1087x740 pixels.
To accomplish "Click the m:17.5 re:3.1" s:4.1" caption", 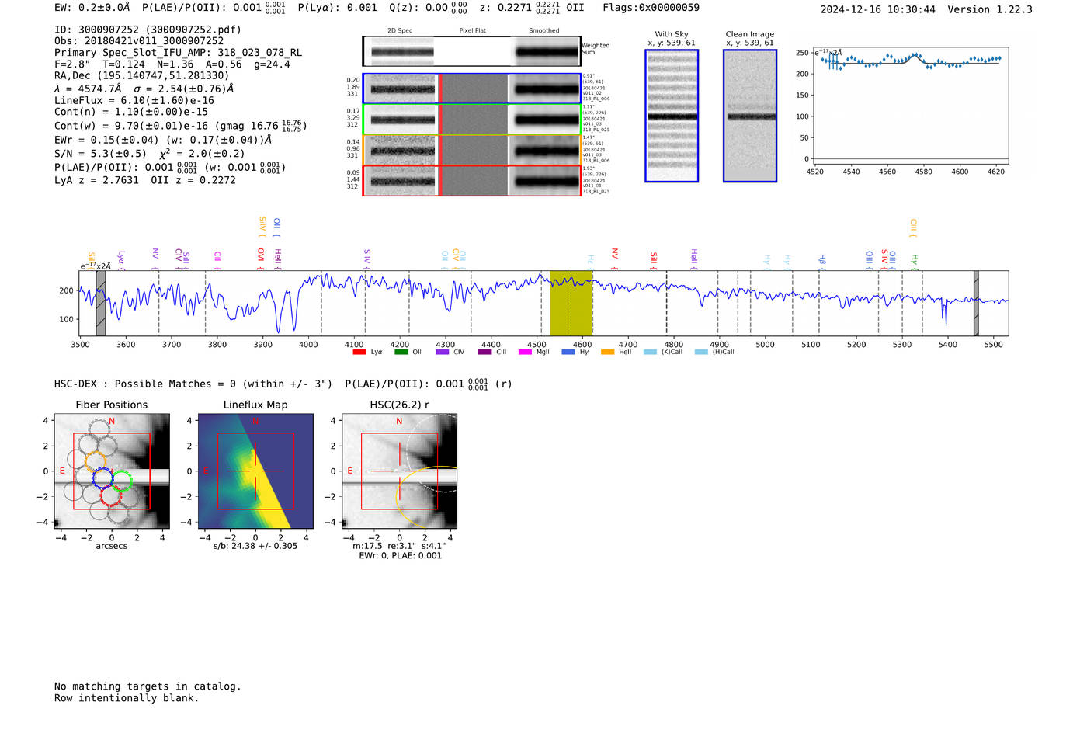I will coord(400,546).
